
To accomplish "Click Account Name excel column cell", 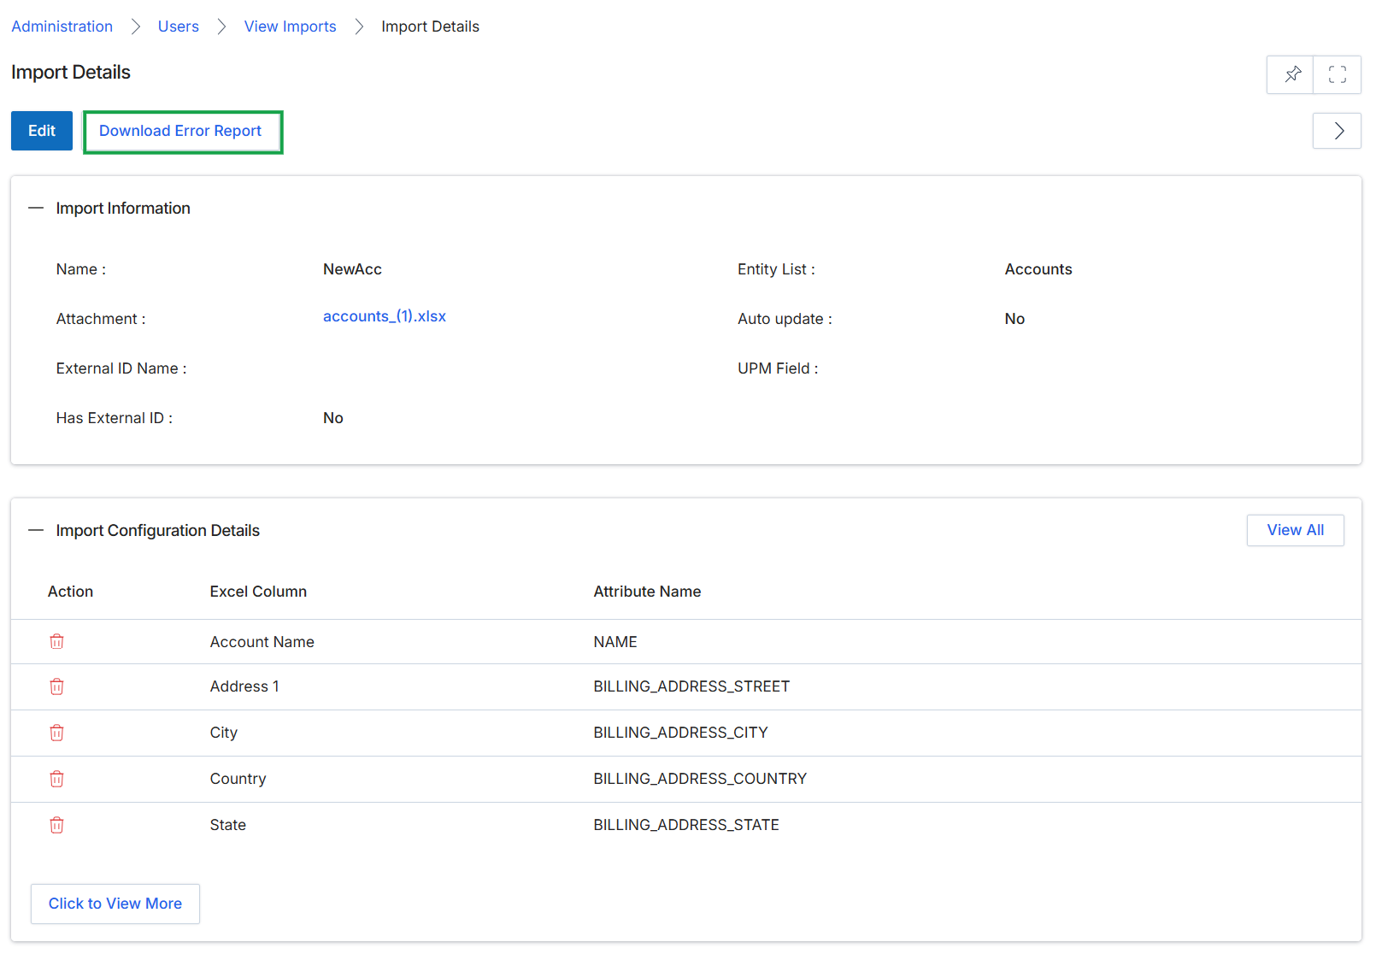I will click(262, 642).
